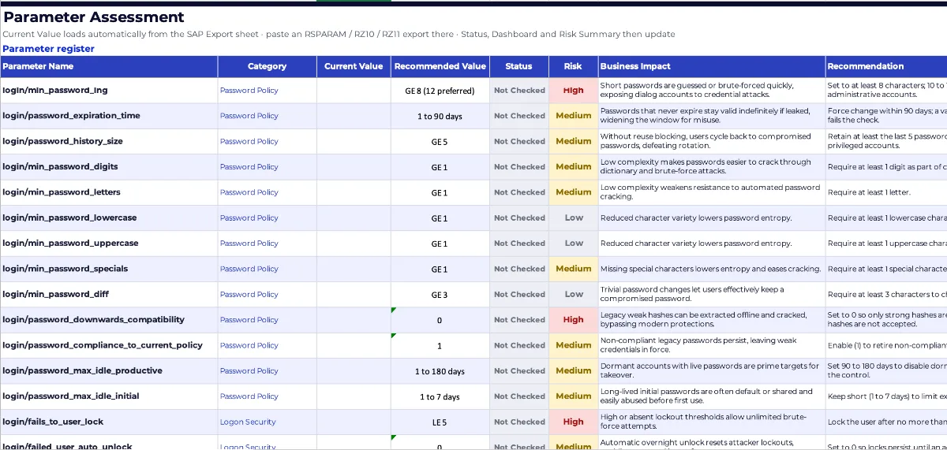
Task: Select the Risk column header
Action: [574, 66]
